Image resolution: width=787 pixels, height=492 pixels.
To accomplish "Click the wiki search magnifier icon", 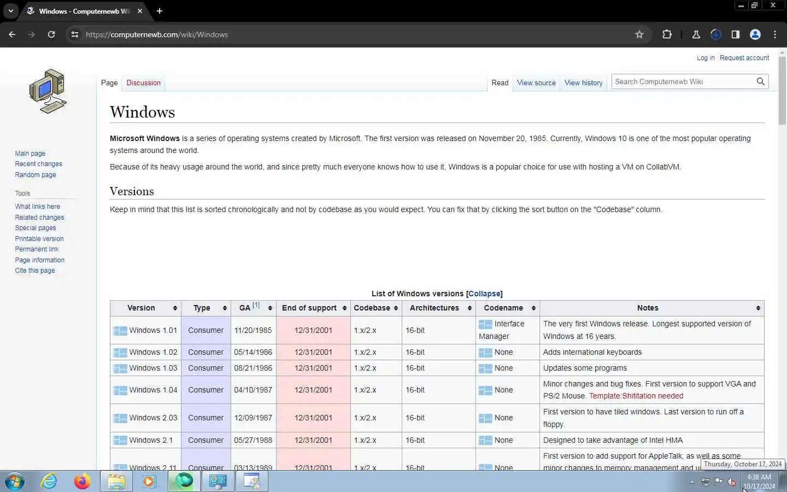I will click(x=760, y=81).
